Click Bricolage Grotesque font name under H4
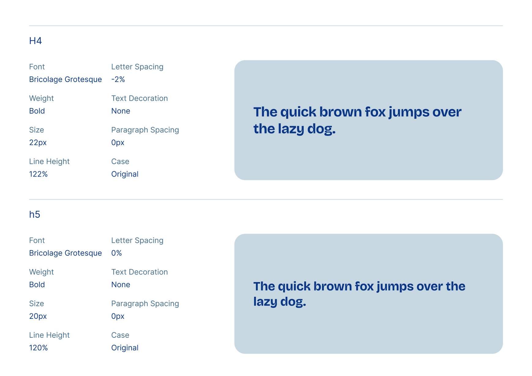The width and height of the screenshot is (532, 376). point(66,80)
